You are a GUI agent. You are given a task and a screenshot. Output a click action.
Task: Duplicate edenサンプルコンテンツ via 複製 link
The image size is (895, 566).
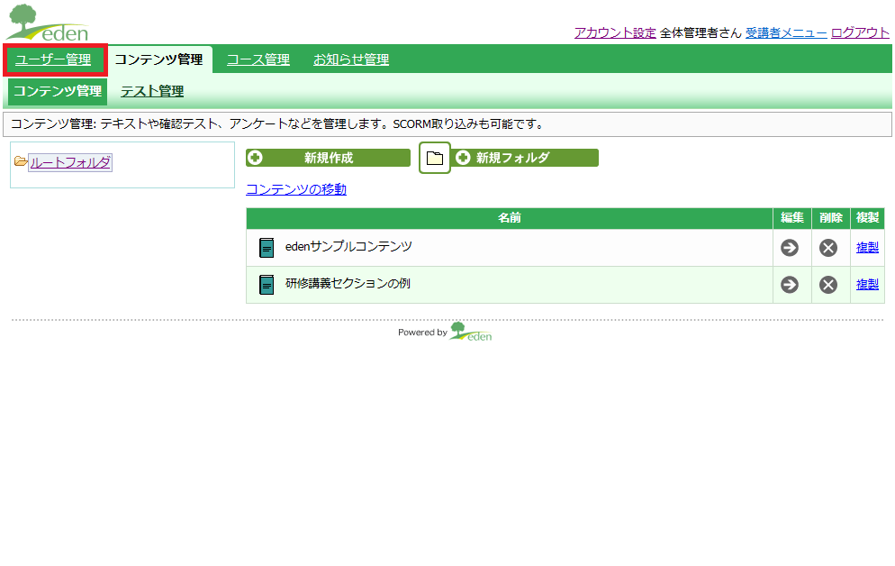868,247
